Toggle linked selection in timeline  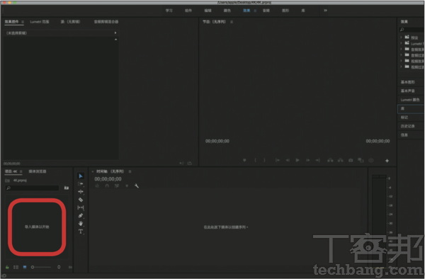coord(117,186)
